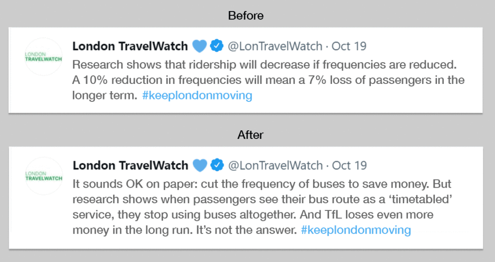Open #keeplondonmoving hashtag in Before tweet
This screenshot has height=262, width=495.
click(x=197, y=95)
